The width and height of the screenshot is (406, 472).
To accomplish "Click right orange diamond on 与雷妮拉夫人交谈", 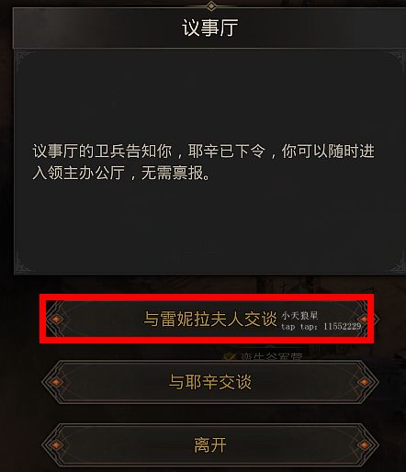I will tap(364, 319).
